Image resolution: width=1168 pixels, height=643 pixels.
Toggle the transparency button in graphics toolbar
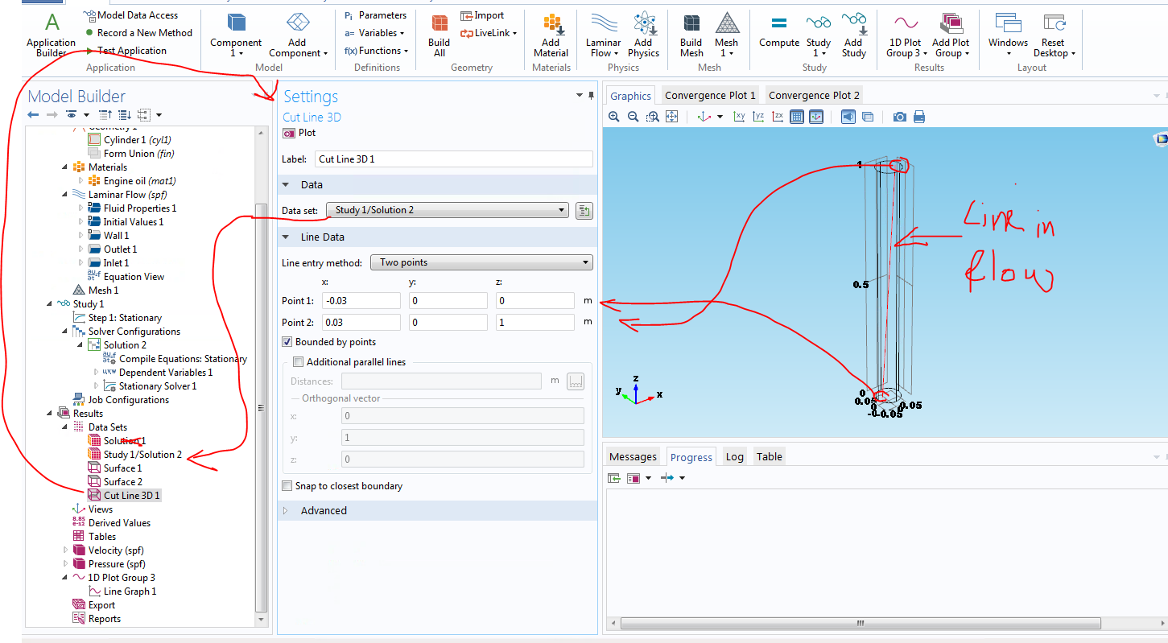click(x=868, y=117)
